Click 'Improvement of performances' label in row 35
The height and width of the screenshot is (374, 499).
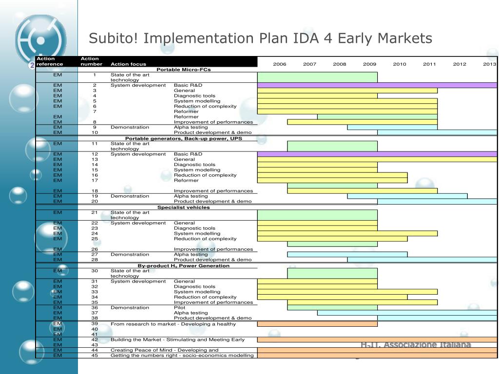[x=213, y=302]
